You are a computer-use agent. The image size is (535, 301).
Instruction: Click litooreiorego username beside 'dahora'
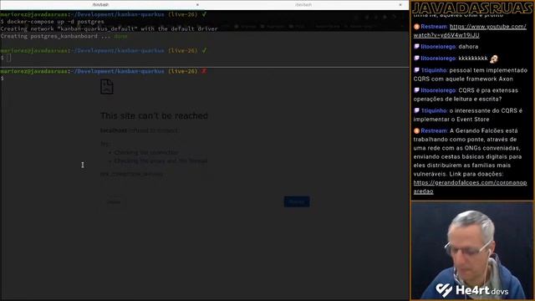tap(438, 47)
